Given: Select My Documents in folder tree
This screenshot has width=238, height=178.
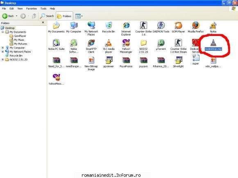Looking at the screenshot, I should (x=18, y=32).
